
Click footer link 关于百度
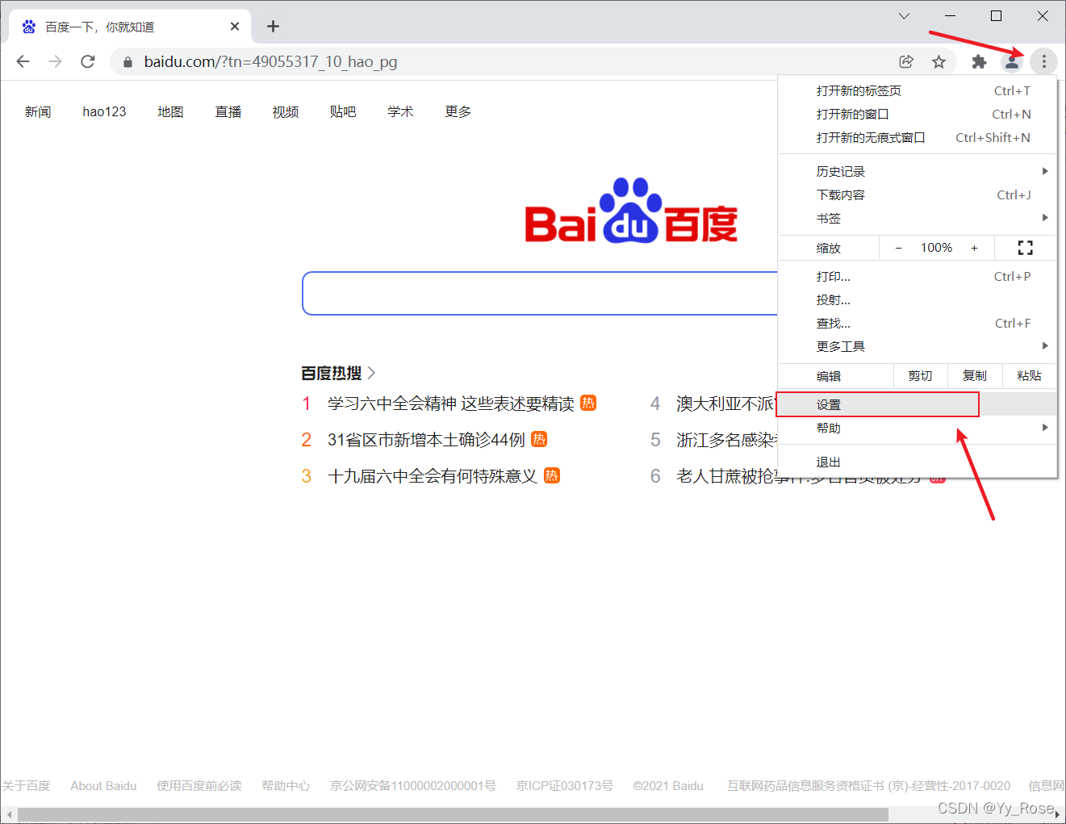point(26,786)
